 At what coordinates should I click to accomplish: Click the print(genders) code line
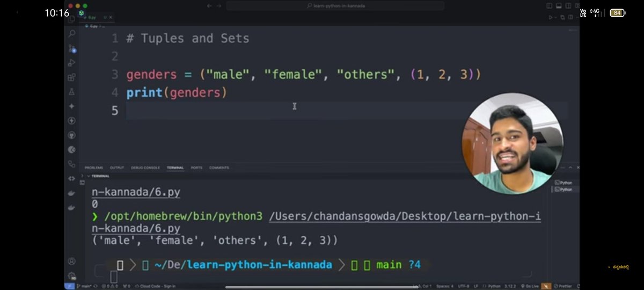[177, 92]
